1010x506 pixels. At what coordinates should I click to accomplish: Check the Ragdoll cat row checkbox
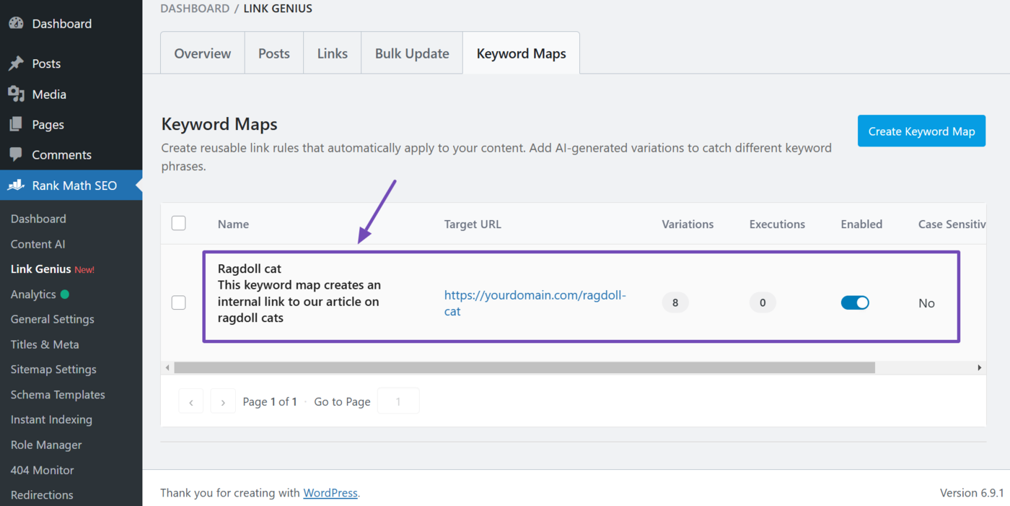179,302
